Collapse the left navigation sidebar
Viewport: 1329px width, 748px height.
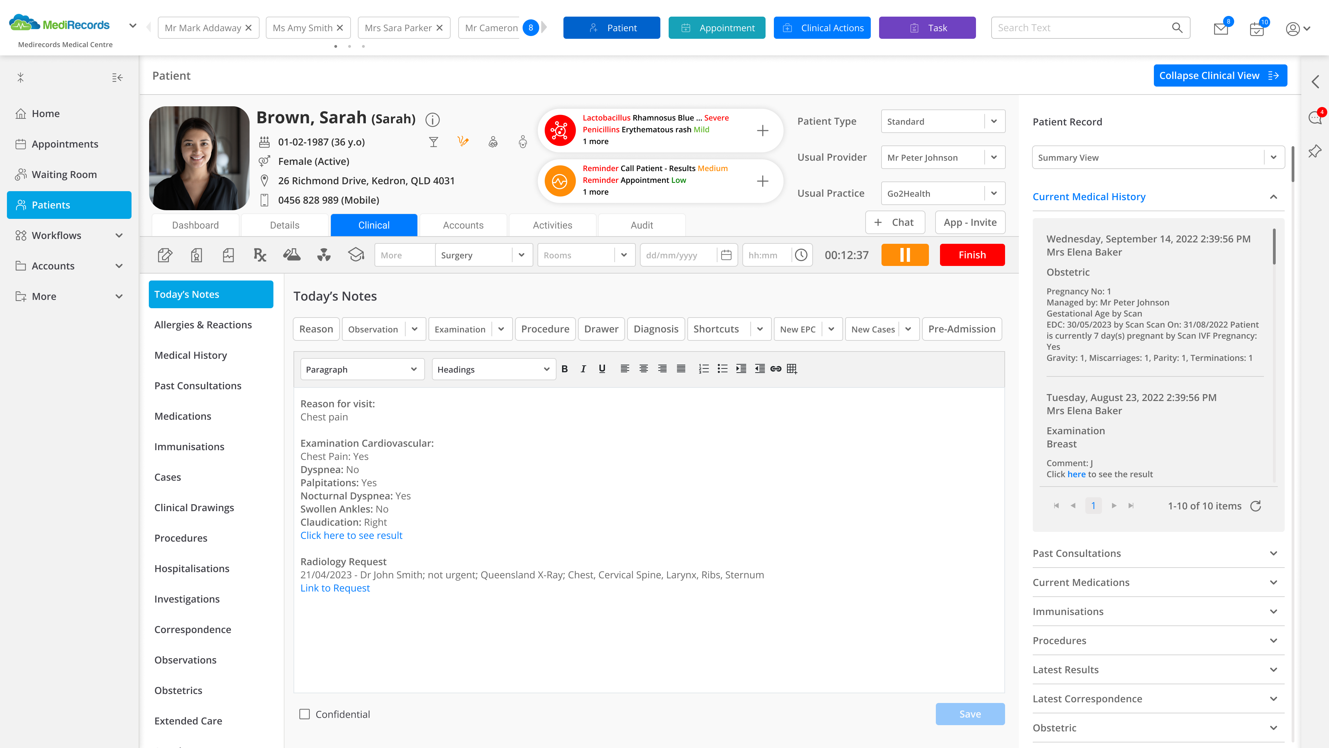pos(117,78)
